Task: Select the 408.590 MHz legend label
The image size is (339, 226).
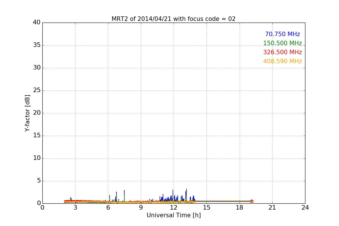Action: pos(282,62)
